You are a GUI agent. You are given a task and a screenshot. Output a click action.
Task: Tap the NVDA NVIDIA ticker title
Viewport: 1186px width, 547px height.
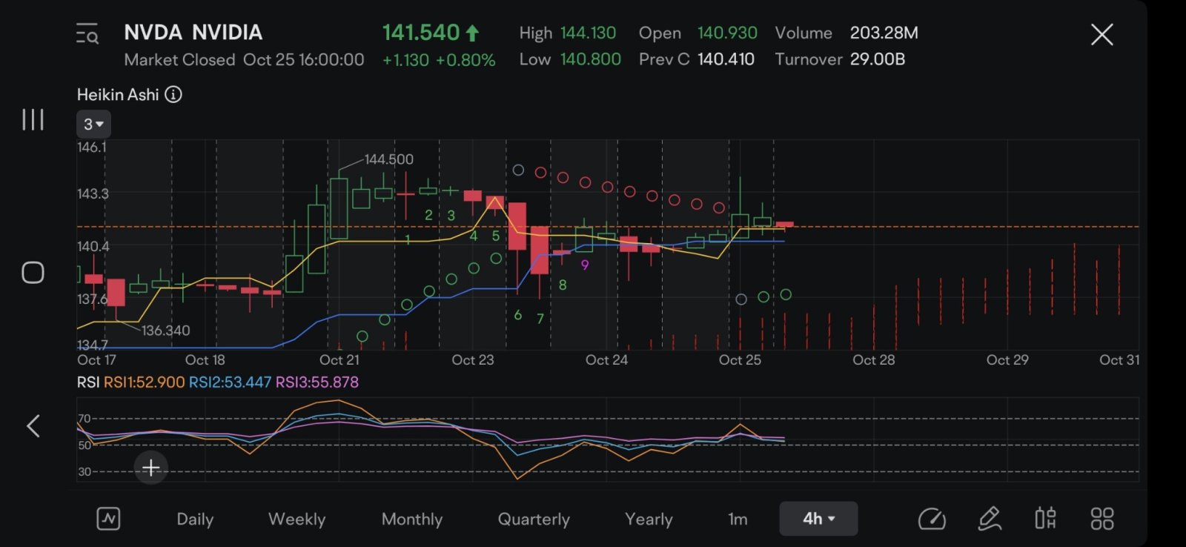coord(193,33)
